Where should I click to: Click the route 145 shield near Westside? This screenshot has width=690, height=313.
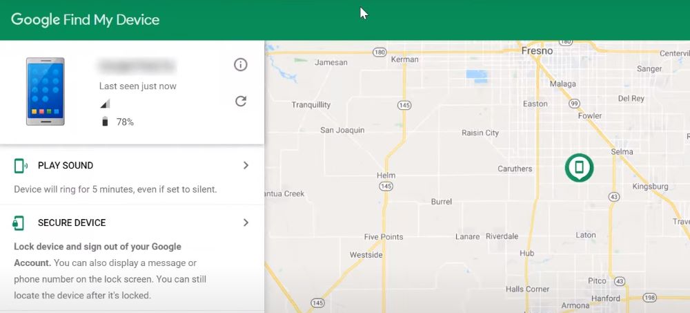click(317, 303)
